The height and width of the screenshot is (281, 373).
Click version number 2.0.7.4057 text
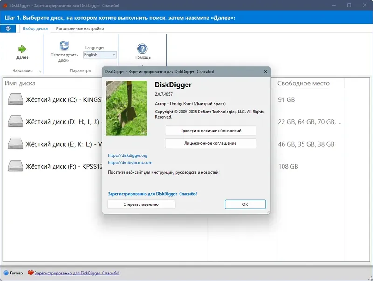pyautogui.click(x=164, y=94)
